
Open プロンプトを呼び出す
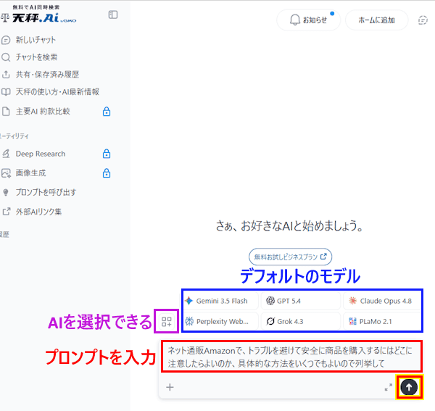pyautogui.click(x=46, y=192)
